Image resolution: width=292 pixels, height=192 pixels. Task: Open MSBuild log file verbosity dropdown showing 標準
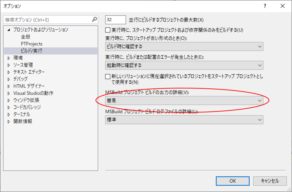tap(184, 120)
